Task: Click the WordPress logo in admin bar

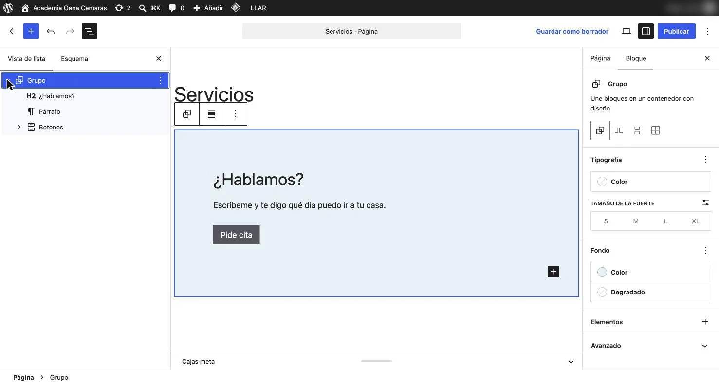Action: click(x=8, y=8)
